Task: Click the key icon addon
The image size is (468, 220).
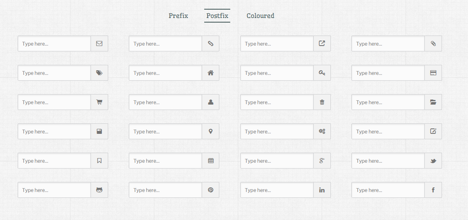Action: tap(322, 73)
